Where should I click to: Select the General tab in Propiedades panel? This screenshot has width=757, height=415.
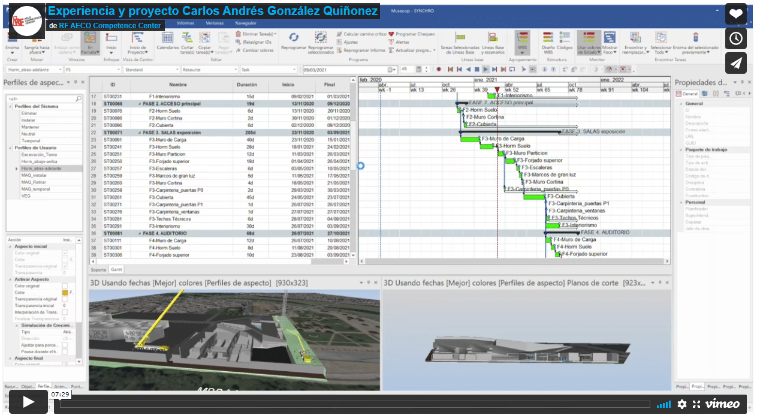[687, 94]
